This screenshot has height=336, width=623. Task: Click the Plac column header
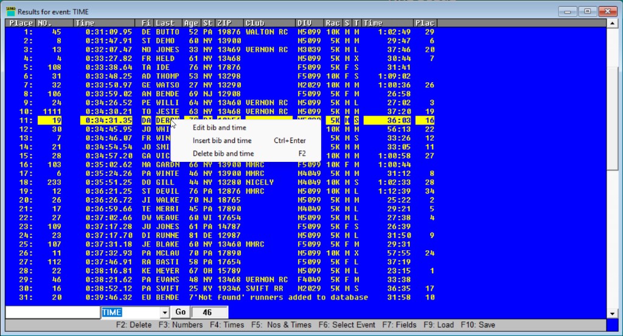click(425, 23)
